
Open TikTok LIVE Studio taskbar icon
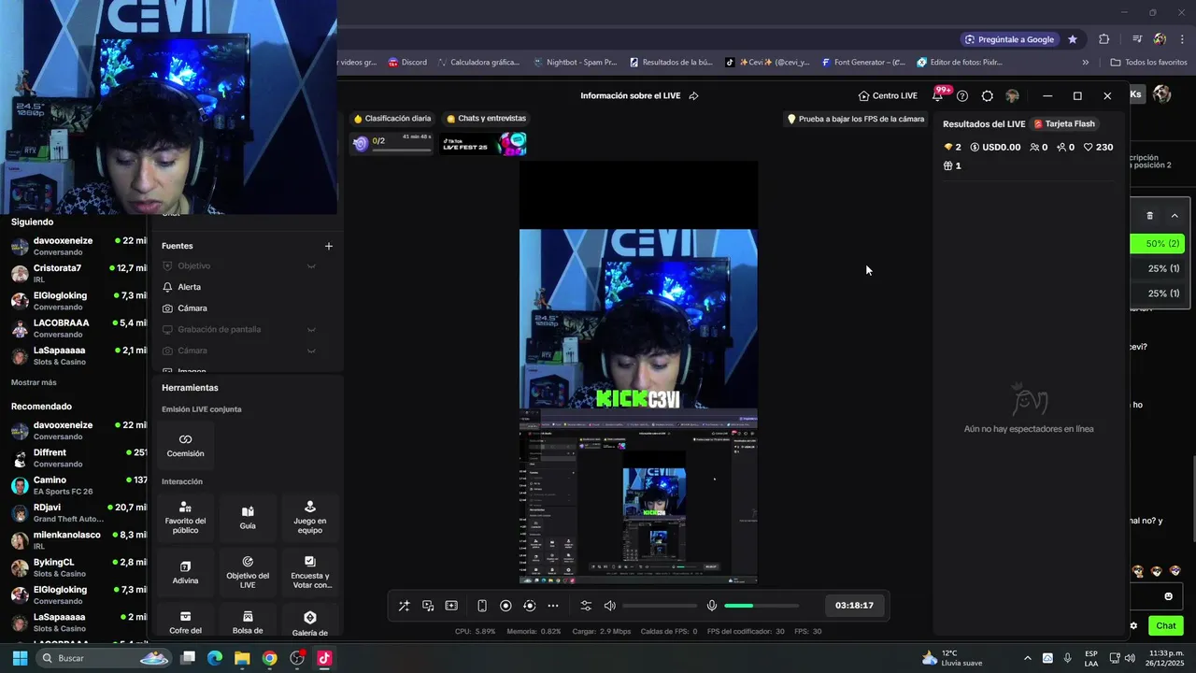(324, 658)
